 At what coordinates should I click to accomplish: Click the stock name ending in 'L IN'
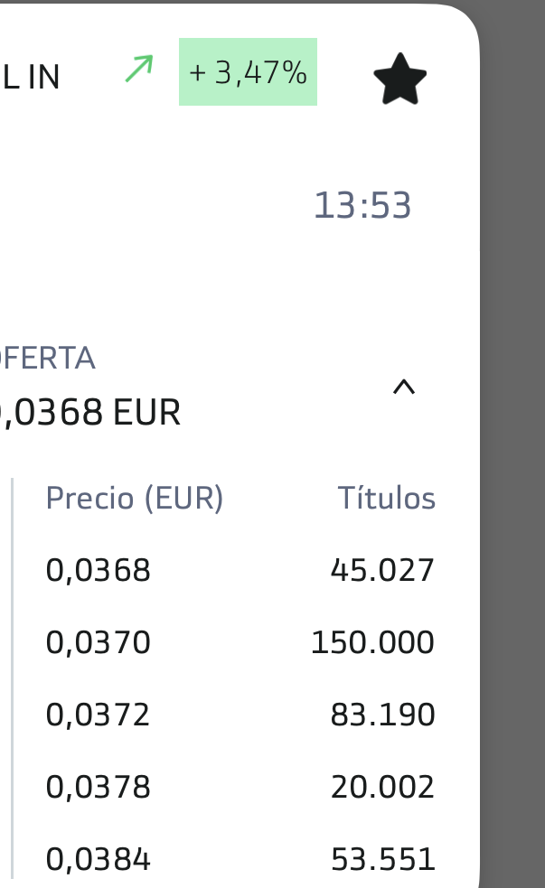point(32,78)
